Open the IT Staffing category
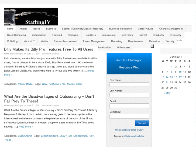Screen dimensions: 196x147 12,41
